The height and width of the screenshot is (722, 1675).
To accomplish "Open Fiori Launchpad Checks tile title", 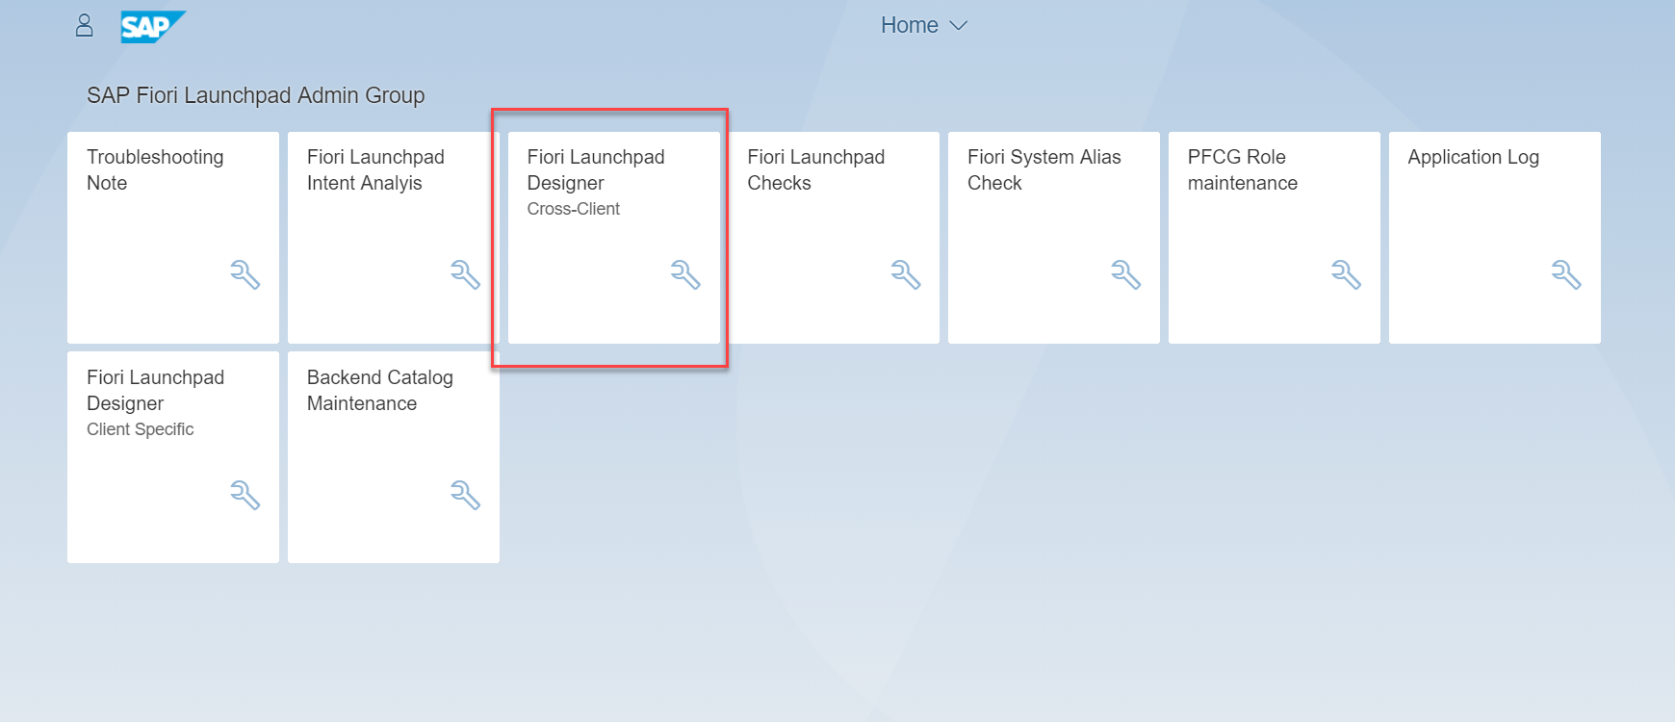I will coord(816,169).
